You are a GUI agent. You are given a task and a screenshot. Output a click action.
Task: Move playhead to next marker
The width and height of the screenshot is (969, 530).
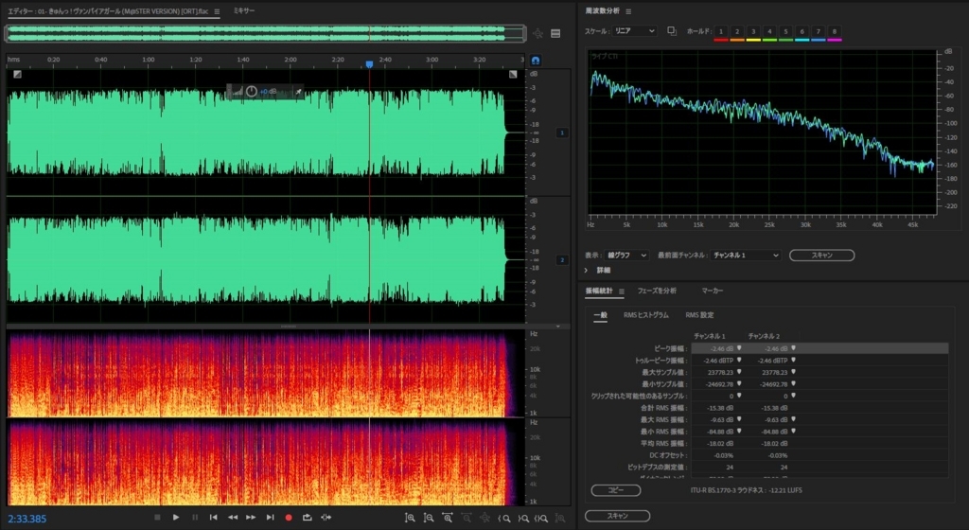(270, 518)
